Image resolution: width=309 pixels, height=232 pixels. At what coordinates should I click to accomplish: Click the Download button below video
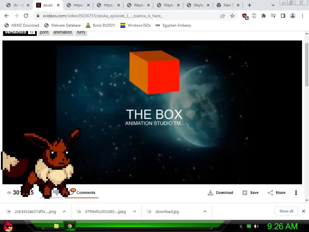[220, 192]
